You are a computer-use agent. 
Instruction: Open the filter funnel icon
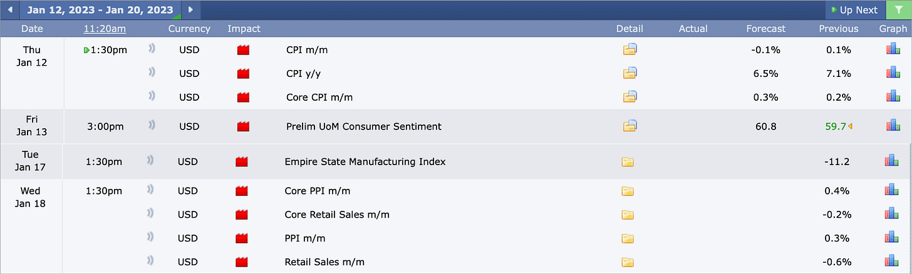coord(899,9)
